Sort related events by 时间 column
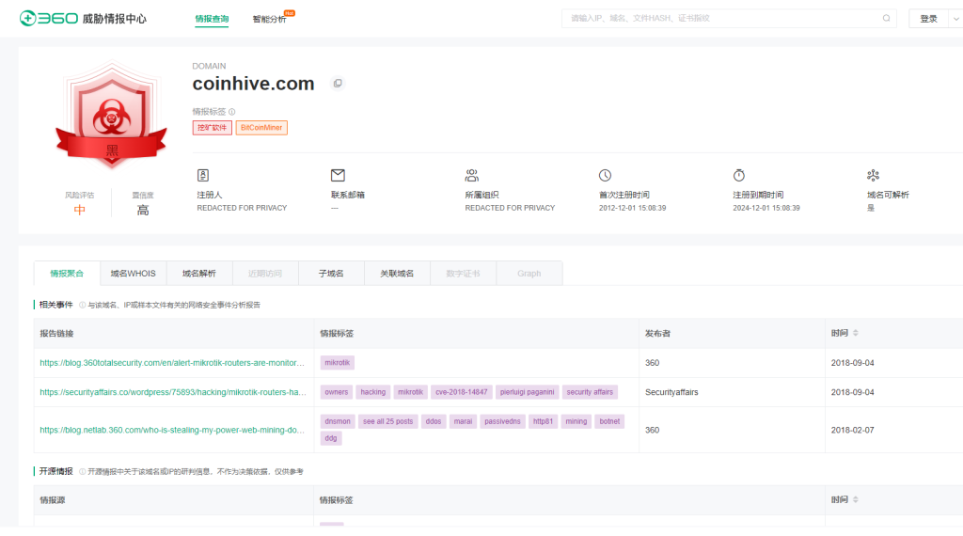This screenshot has width=963, height=536. point(856,333)
